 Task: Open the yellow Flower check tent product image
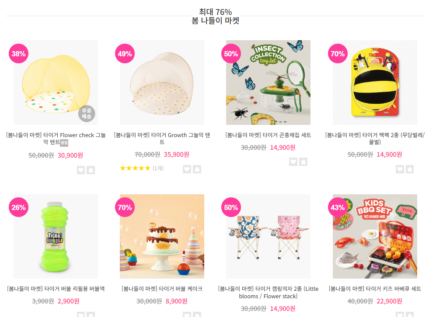(56, 83)
